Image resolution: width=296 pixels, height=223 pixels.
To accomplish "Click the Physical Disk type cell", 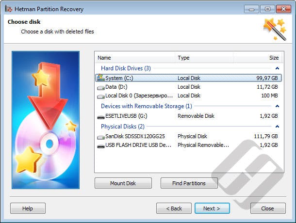I will click(x=192, y=136).
